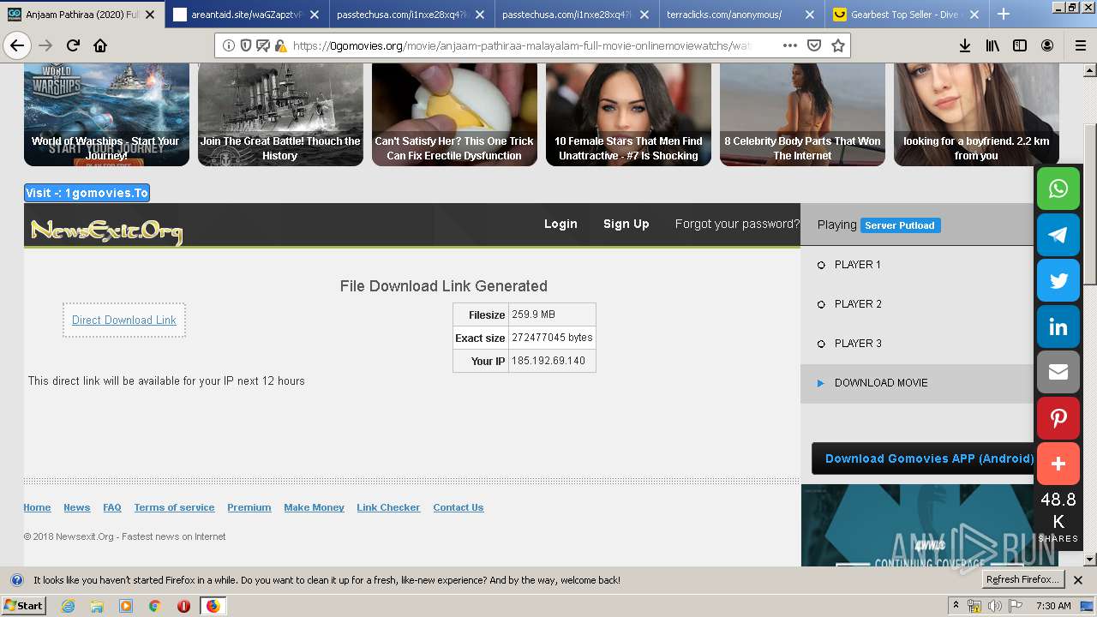Switch to the Gearbest Top Seller tab
Image resolution: width=1097 pixels, height=617 pixels.
click(908, 14)
